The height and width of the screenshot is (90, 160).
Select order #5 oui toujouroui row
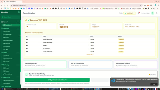(x=90, y=48)
